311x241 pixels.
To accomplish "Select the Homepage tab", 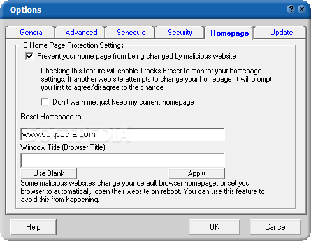I will [x=229, y=33].
